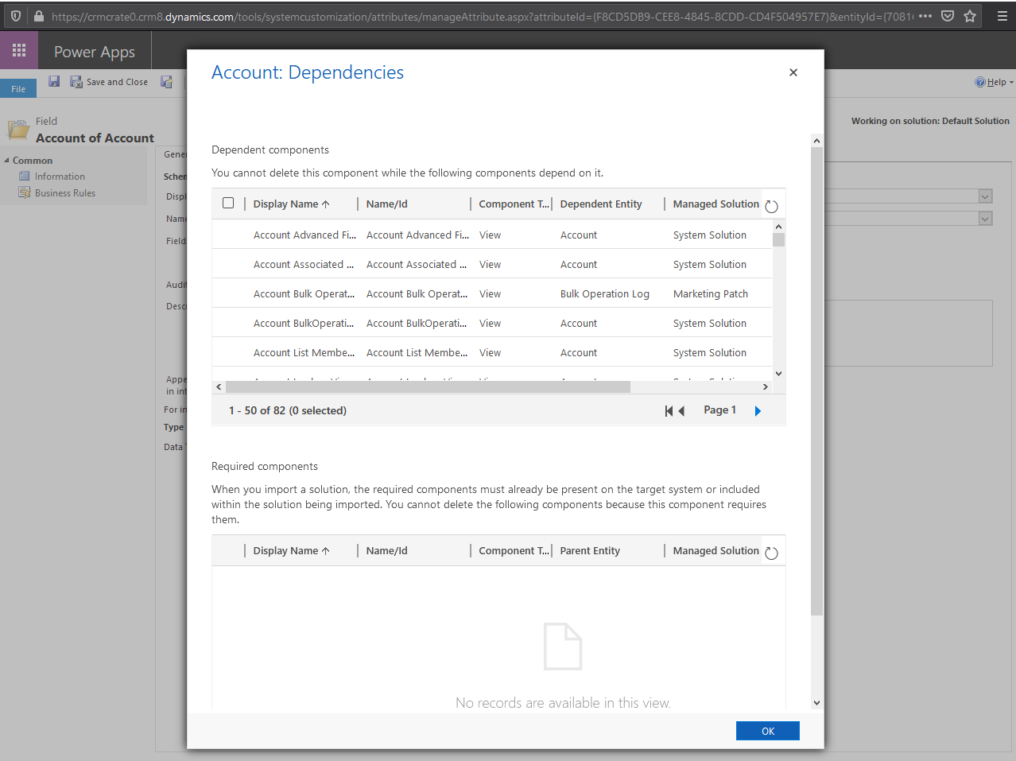Select the Save and Close toolbar icon

[x=76, y=81]
